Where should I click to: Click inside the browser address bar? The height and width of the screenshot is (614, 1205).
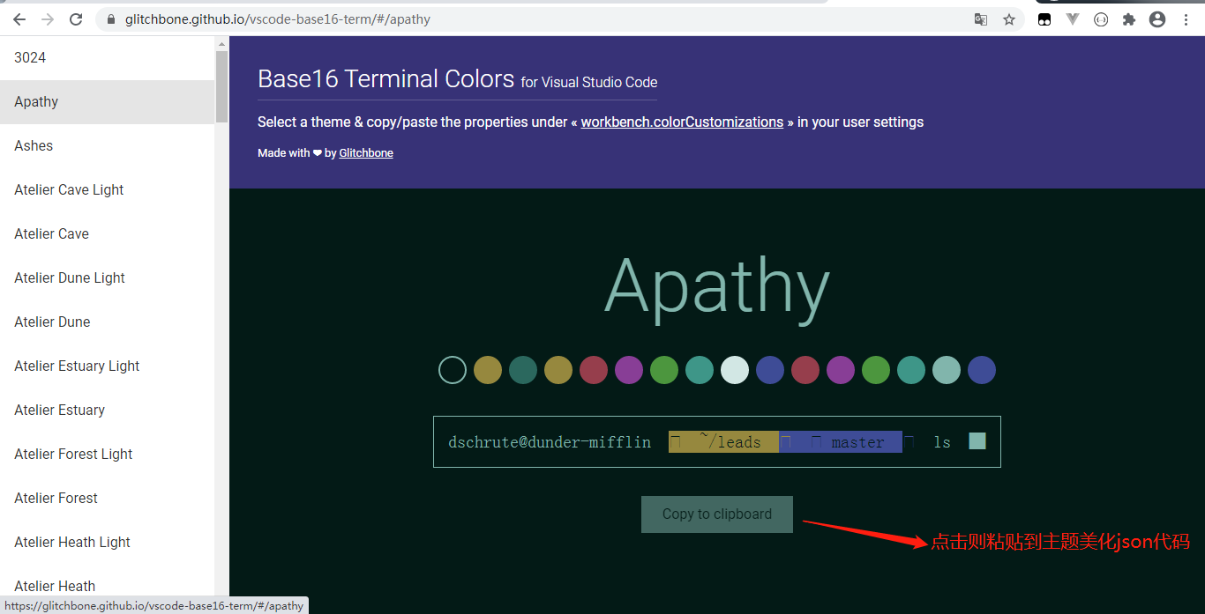[353, 18]
